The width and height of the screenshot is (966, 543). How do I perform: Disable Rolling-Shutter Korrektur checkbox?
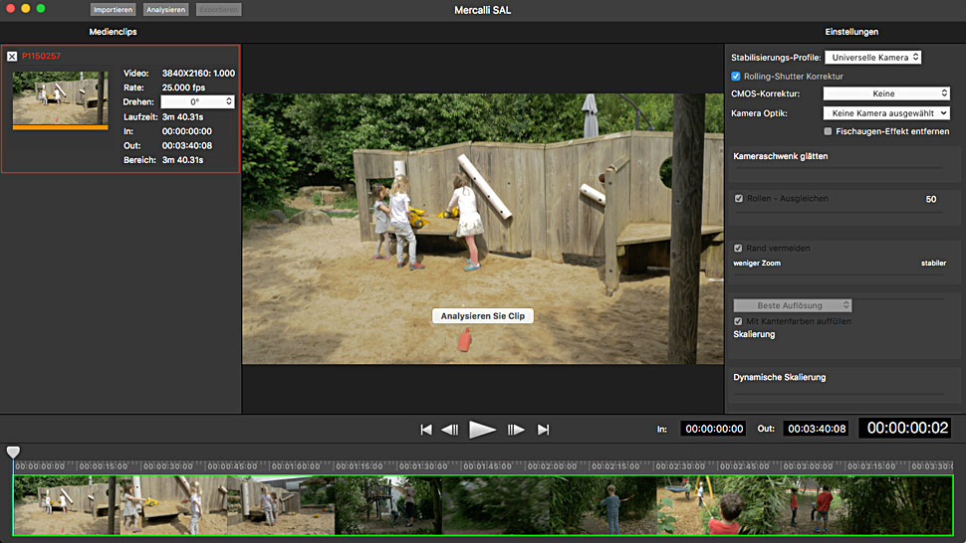click(x=736, y=77)
